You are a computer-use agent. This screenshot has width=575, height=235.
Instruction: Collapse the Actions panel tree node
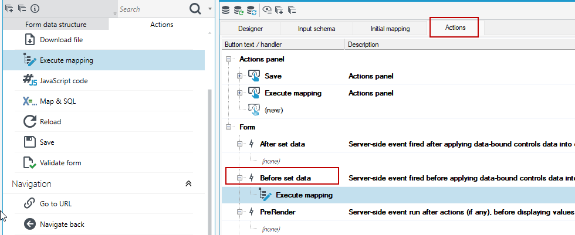click(229, 59)
